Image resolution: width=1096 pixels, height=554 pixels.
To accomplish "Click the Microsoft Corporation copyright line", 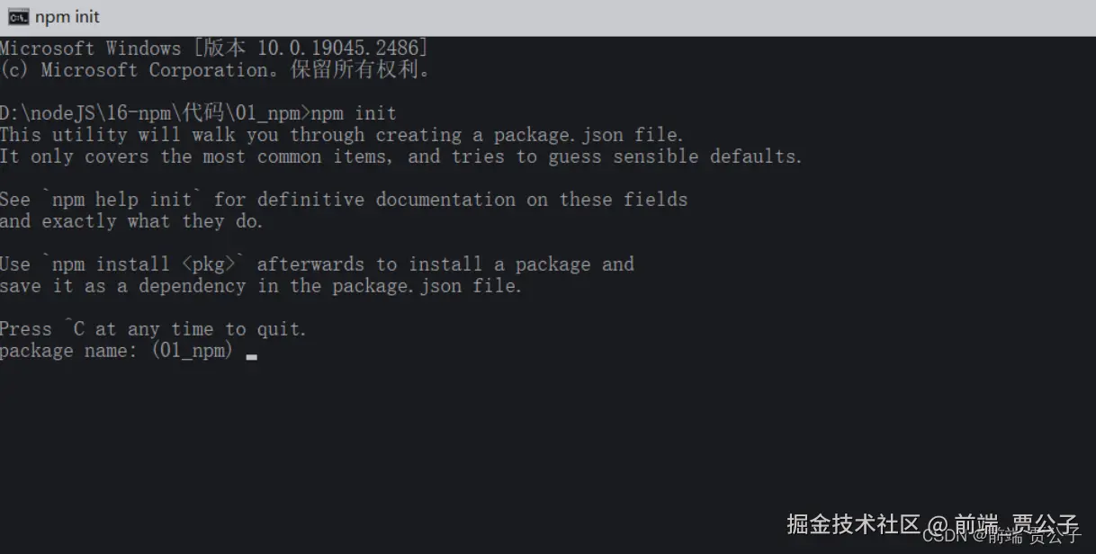I will point(216,70).
